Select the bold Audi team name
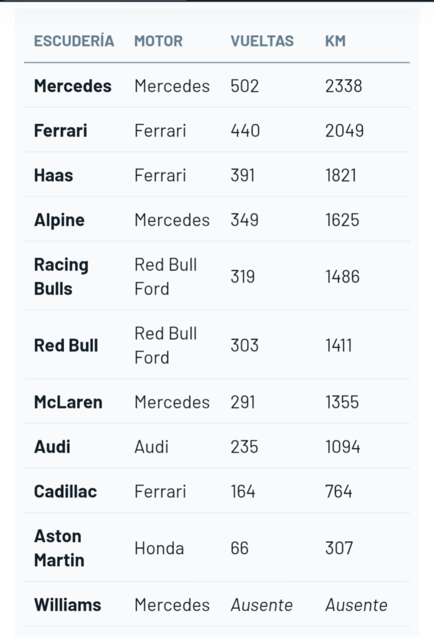Screen dimensions: 434x644 tap(52, 447)
